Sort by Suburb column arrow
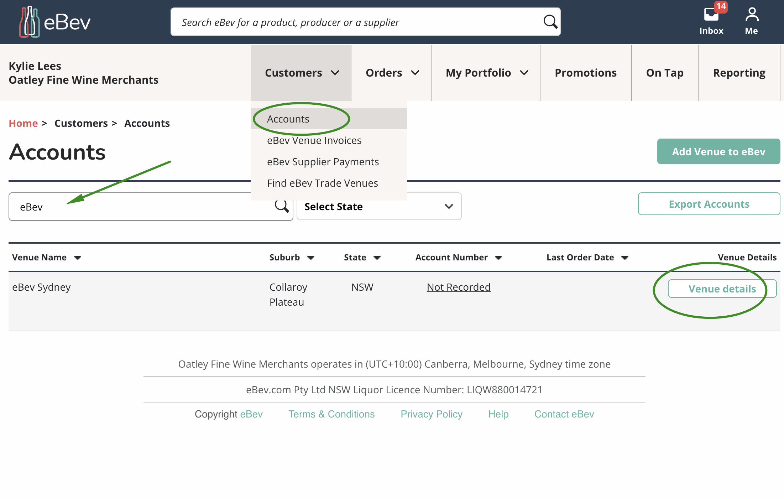The width and height of the screenshot is (784, 498). click(311, 258)
